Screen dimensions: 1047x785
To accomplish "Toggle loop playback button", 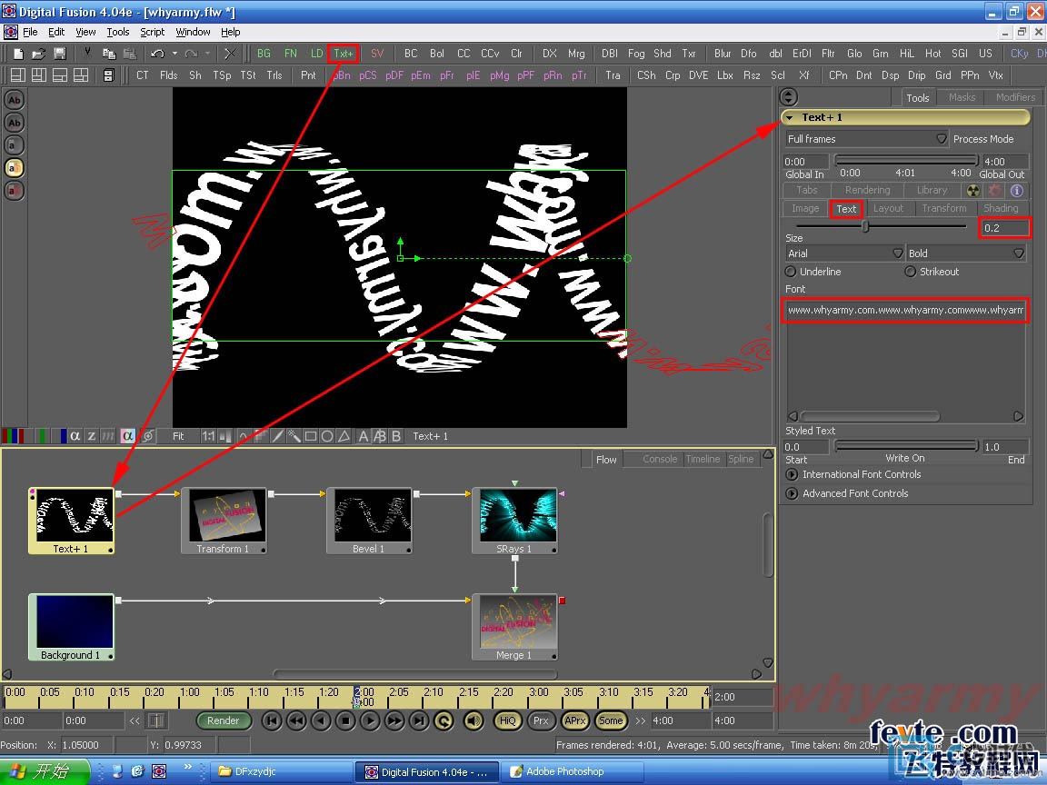I will 444,720.
